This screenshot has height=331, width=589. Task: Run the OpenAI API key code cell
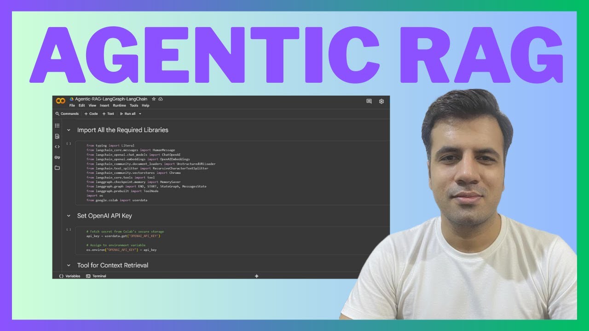coord(69,229)
